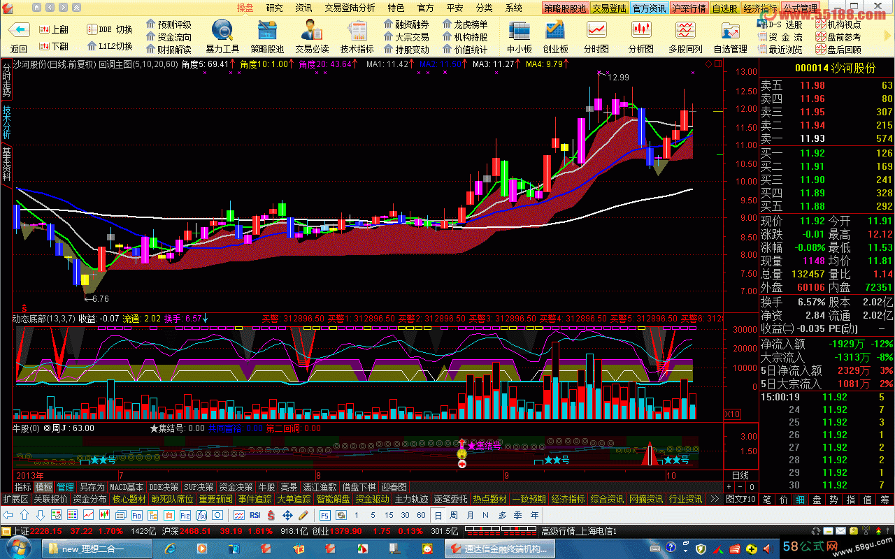Open the 系统 menu
Screen dimensions: 895x559
(514, 8)
